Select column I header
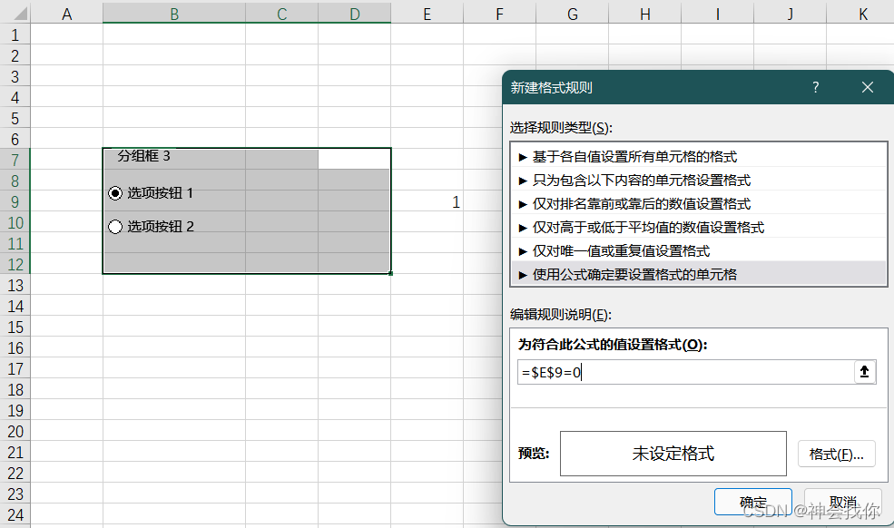 (717, 14)
